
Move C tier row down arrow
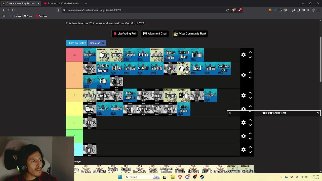[x=250, y=125]
